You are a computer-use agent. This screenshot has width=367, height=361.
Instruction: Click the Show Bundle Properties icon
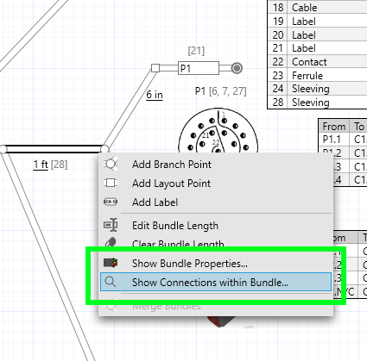pyautogui.click(x=111, y=263)
